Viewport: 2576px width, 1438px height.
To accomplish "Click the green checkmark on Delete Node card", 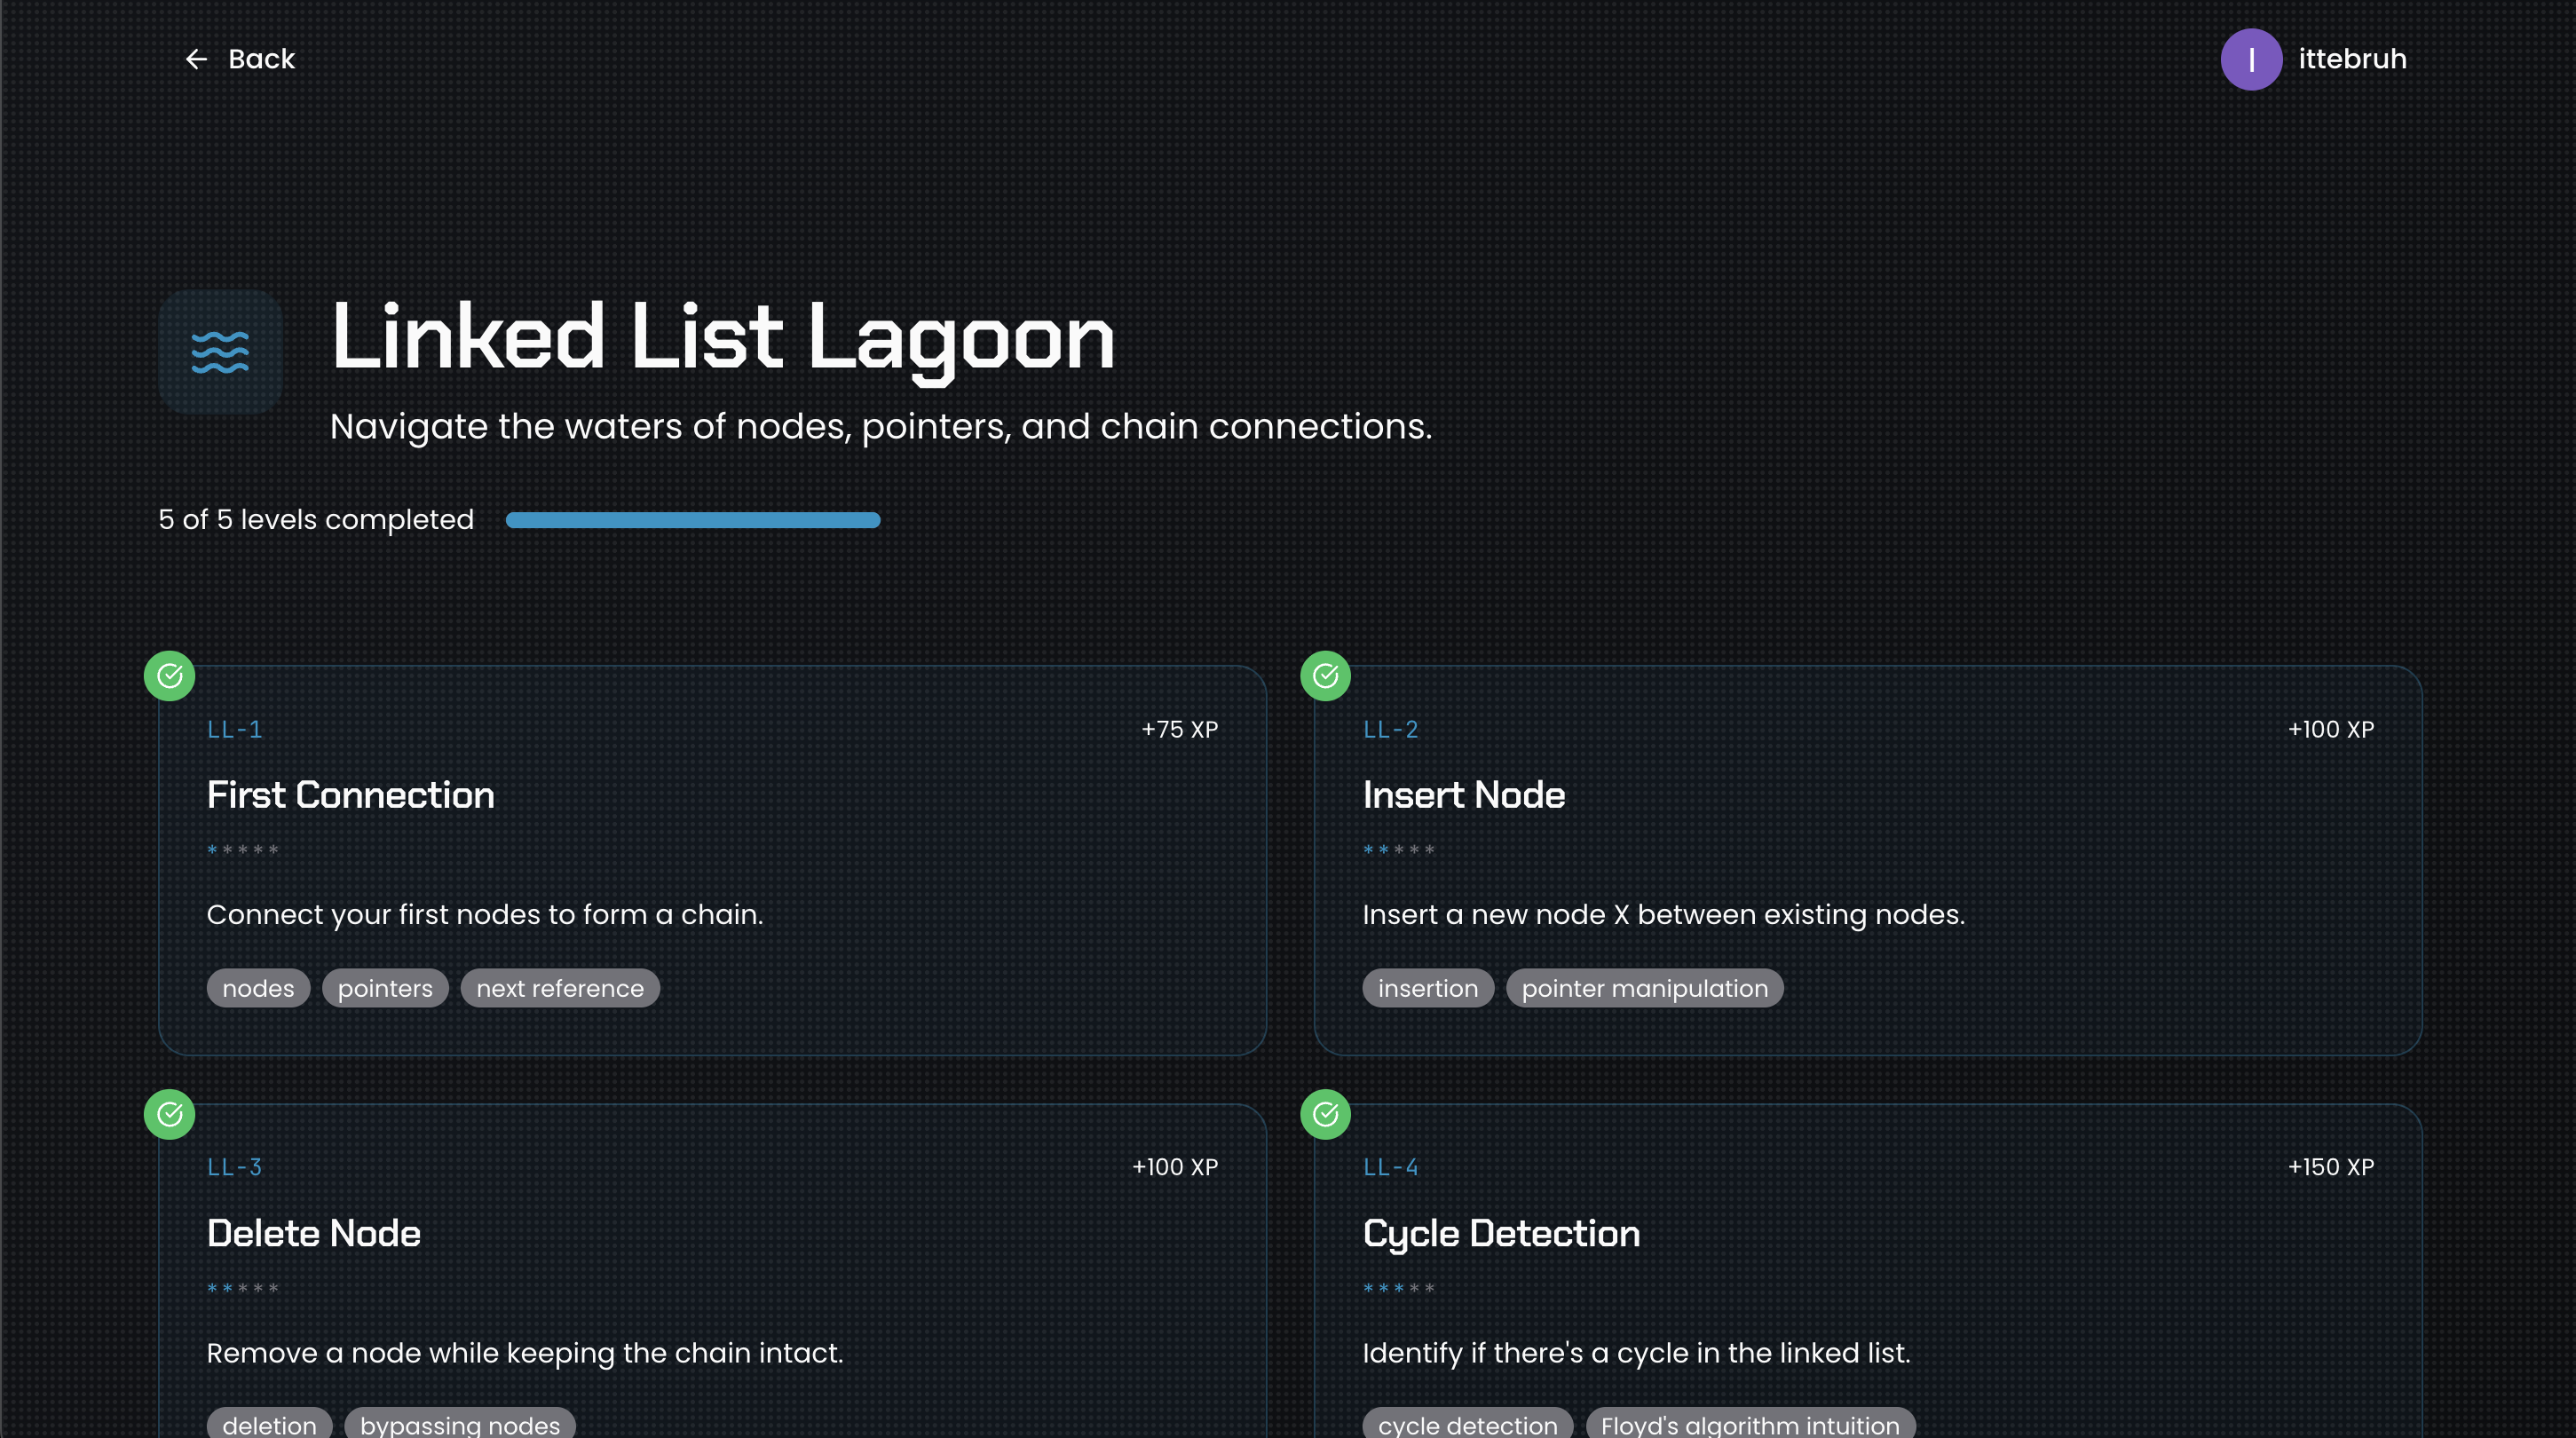I will (170, 1114).
